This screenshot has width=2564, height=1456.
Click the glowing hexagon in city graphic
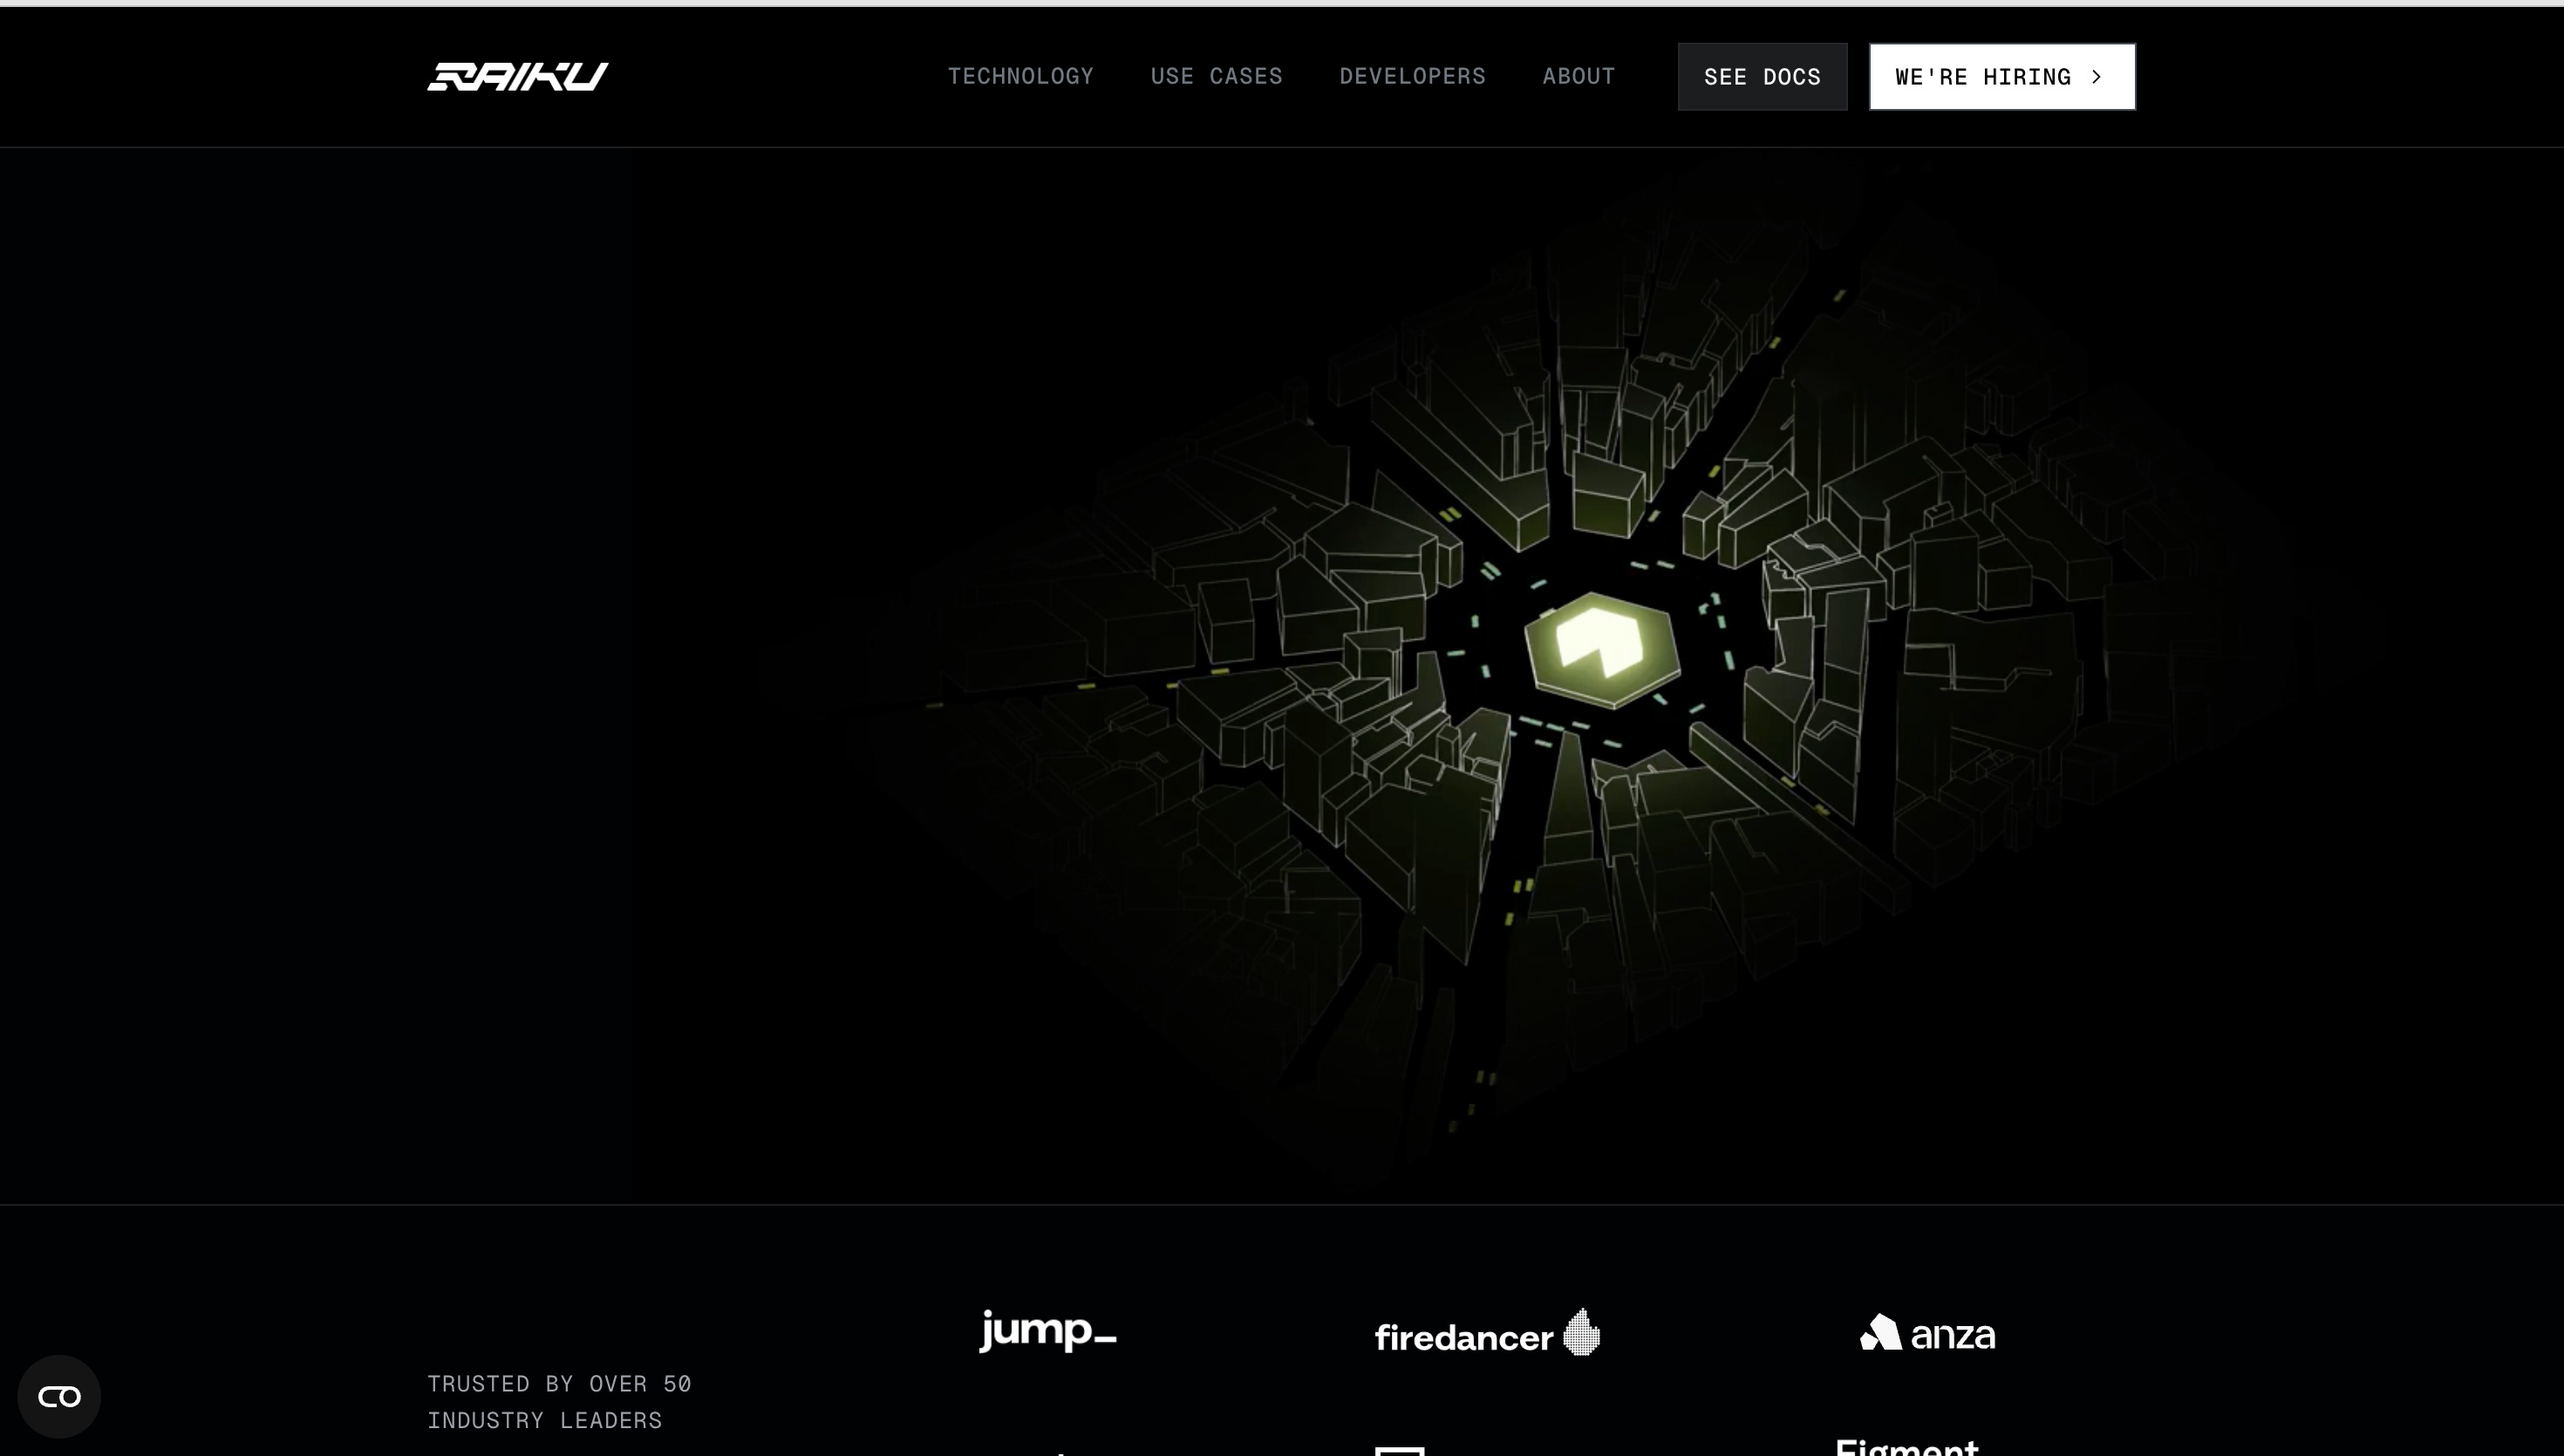click(1601, 650)
